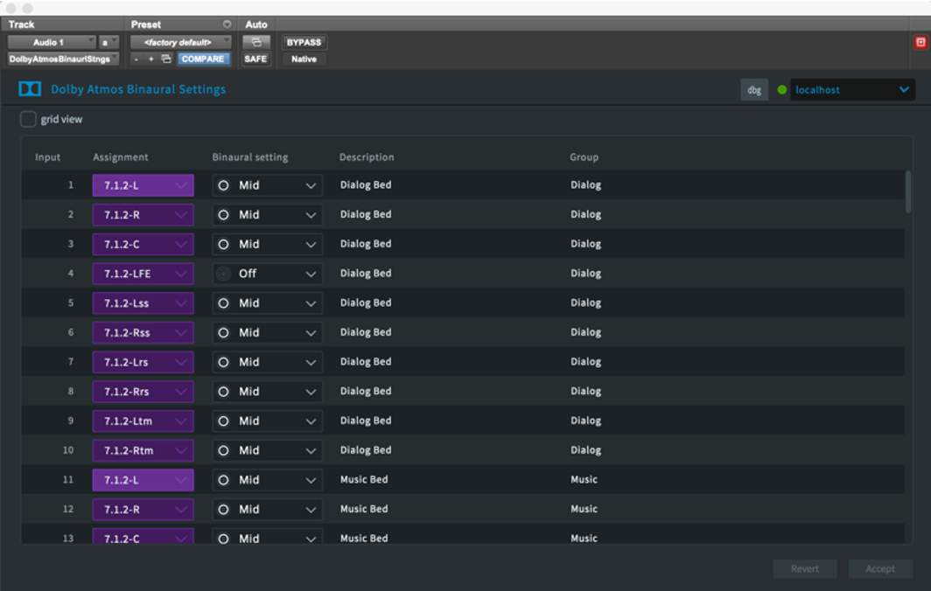Click the Auto librarian icon
Screen dimensions: 931x591
point(256,42)
